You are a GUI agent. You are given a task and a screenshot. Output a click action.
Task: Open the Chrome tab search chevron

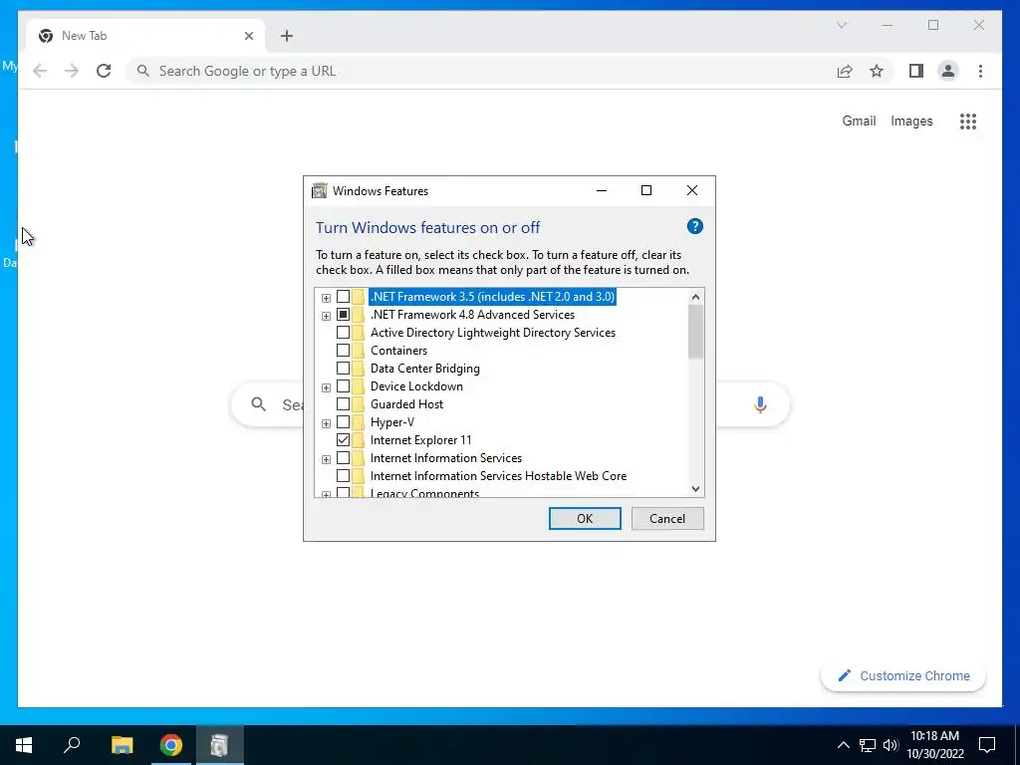tap(841, 25)
